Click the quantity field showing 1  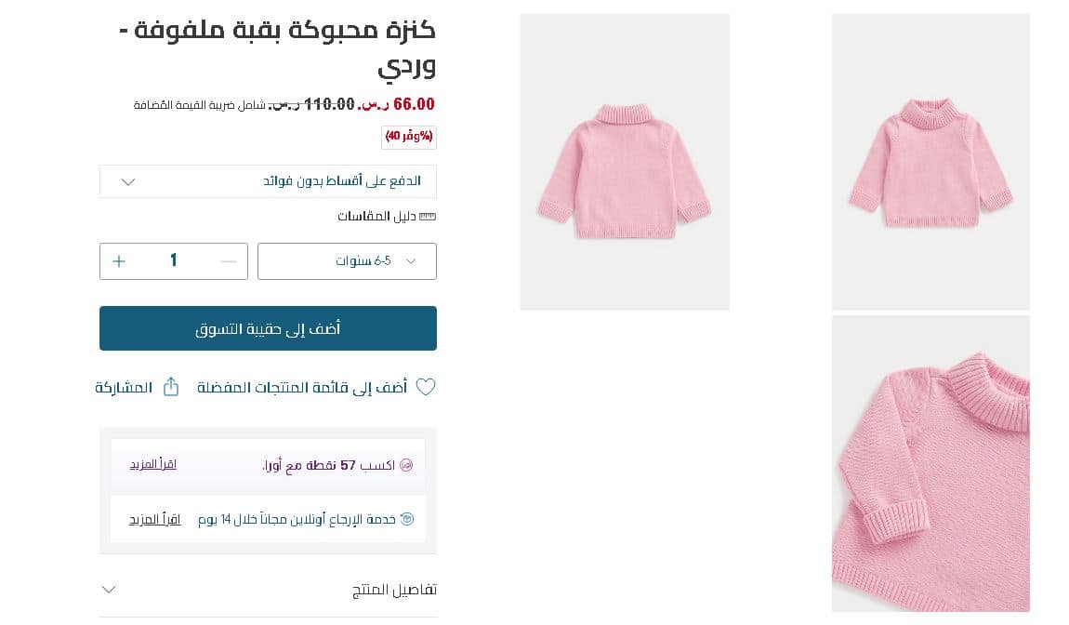[174, 260]
